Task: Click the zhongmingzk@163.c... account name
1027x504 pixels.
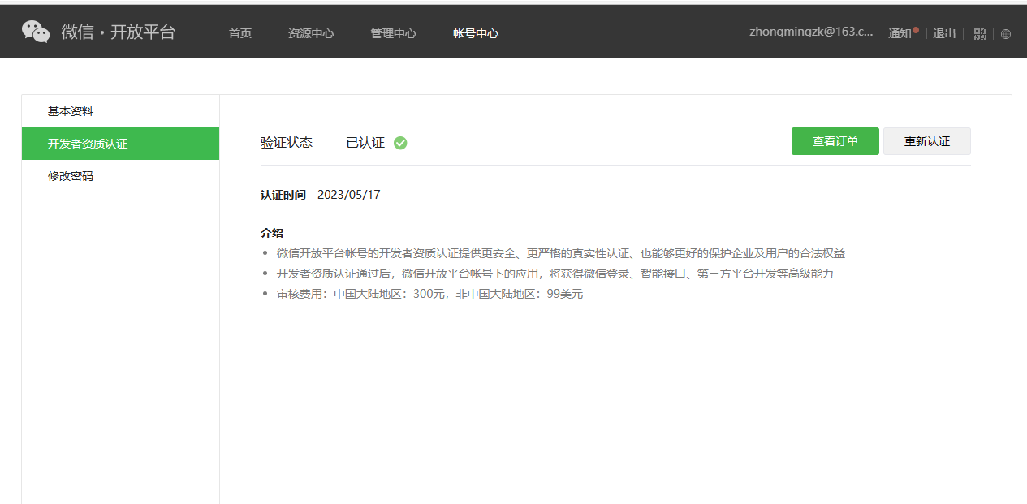Action: pyautogui.click(x=811, y=32)
